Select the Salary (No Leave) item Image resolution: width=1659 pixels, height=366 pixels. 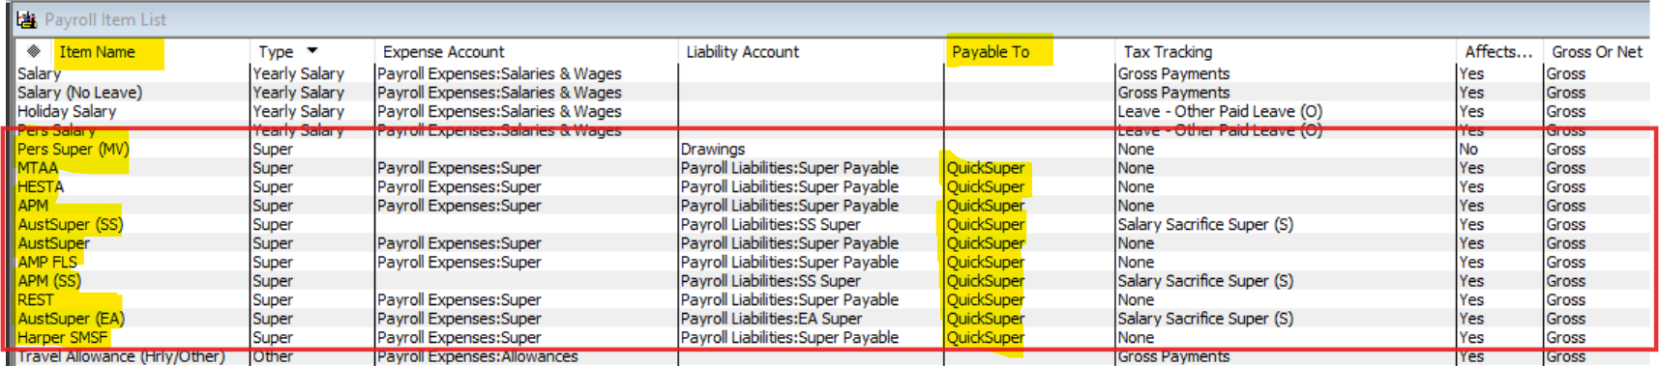pos(79,93)
